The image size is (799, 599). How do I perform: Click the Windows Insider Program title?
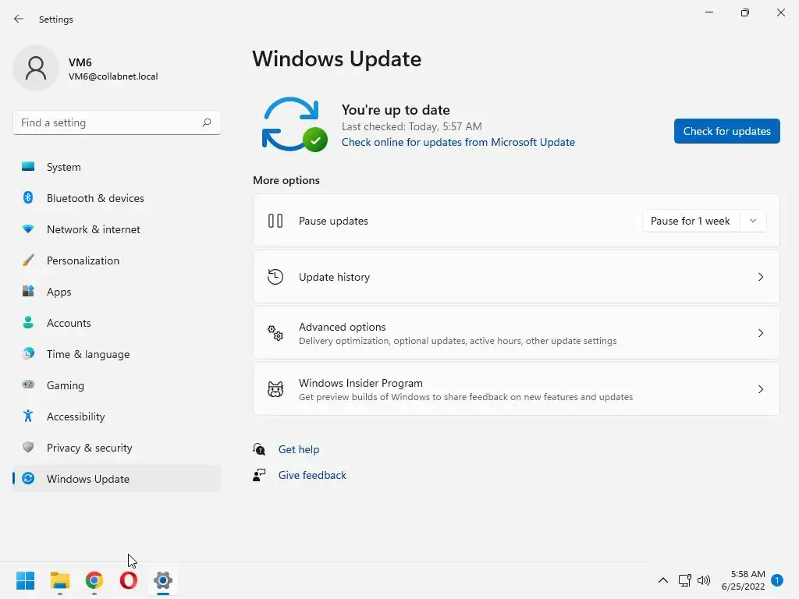point(360,382)
